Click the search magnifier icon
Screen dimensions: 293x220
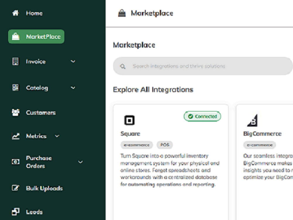click(122, 66)
